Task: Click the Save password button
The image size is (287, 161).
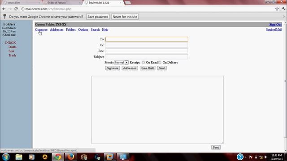Action: coord(98,17)
